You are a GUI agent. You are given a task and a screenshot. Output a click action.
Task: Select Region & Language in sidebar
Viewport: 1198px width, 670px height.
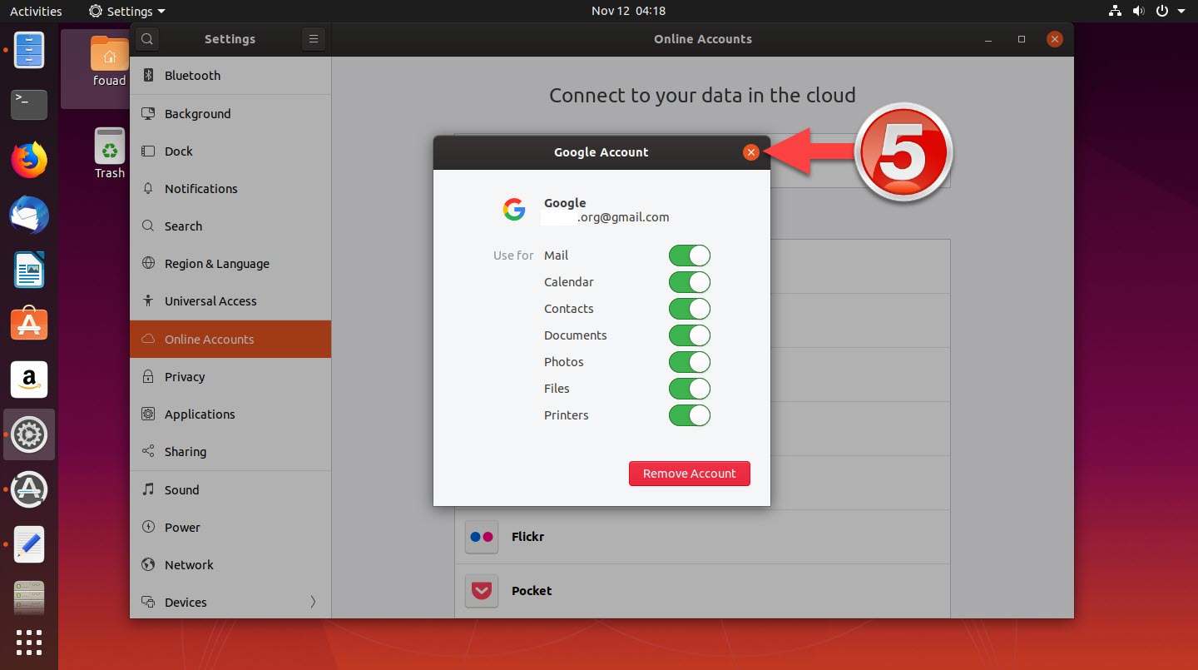[230, 263]
